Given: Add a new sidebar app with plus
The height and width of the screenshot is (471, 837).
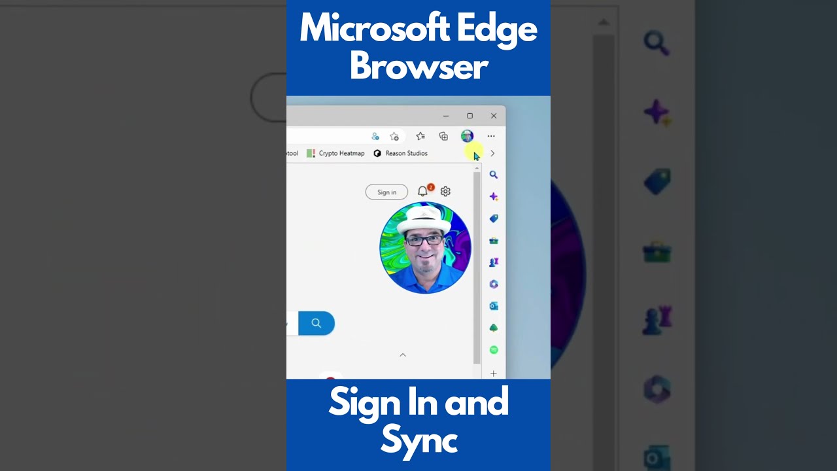Looking at the screenshot, I should [x=494, y=374].
